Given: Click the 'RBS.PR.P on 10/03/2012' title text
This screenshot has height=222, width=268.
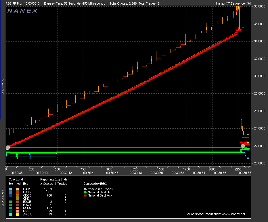Looking at the screenshot, I should pyautogui.click(x=22, y=3).
